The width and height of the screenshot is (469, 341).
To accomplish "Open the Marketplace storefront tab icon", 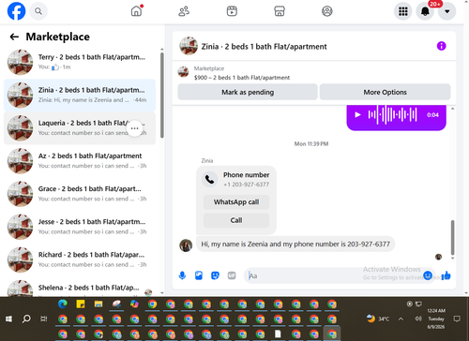I will (x=280, y=11).
